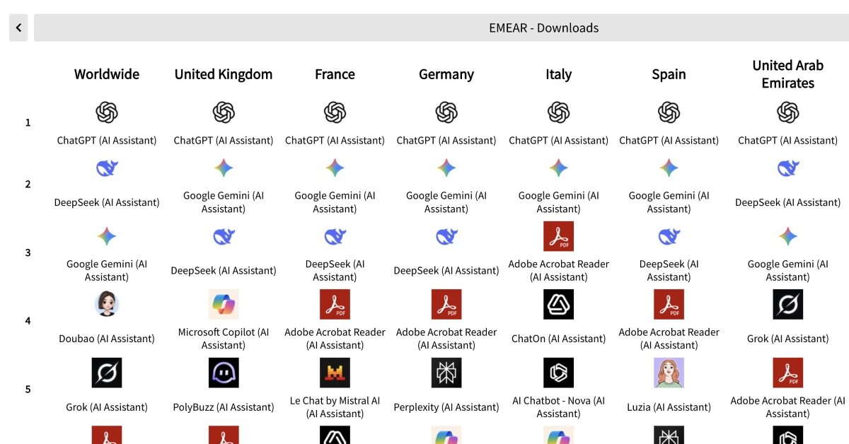
Task: Open the Google Gemini icon under France
Action: (x=335, y=168)
